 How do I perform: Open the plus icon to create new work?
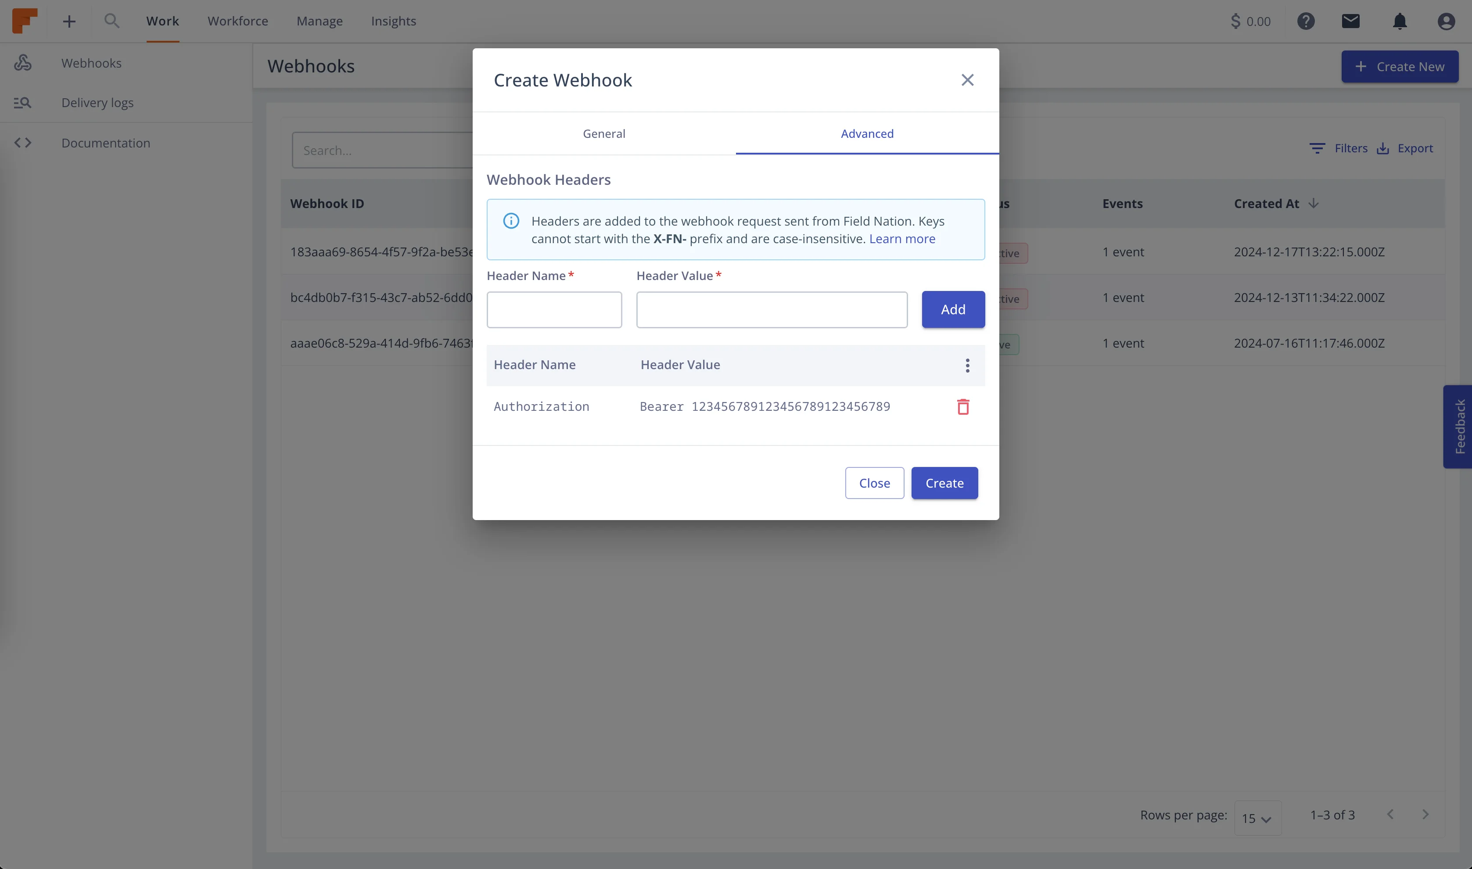tap(68, 21)
